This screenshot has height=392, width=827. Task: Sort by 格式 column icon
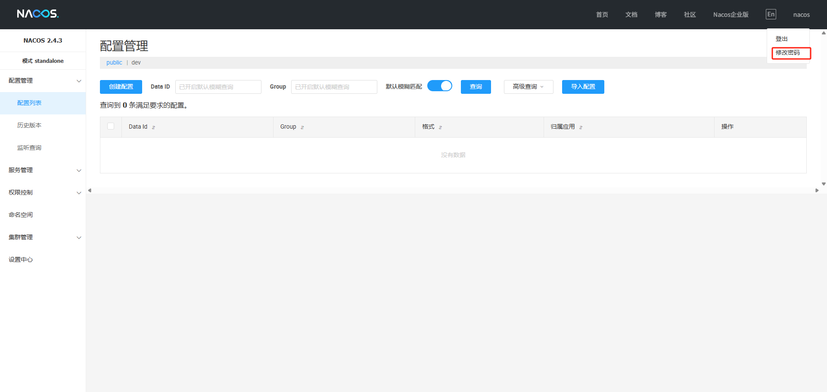(440, 127)
